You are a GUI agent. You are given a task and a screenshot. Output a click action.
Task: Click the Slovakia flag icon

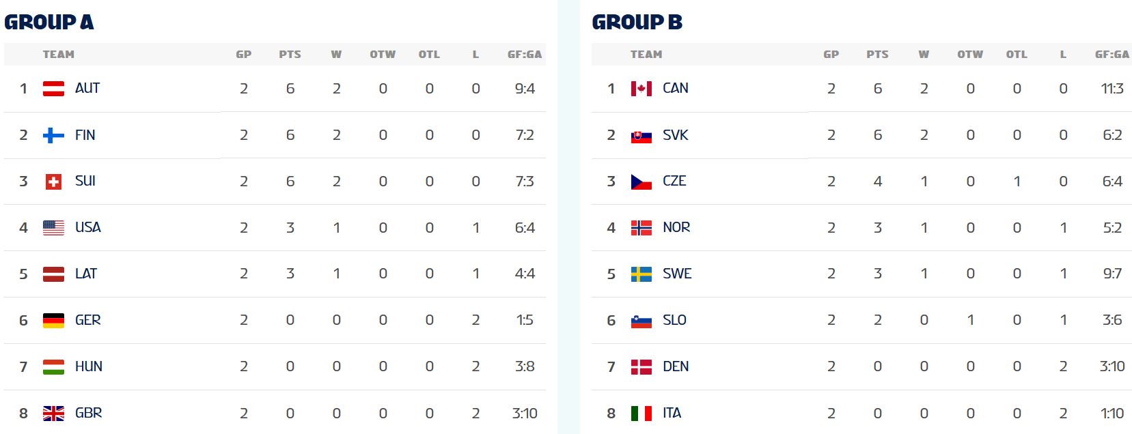tap(641, 135)
